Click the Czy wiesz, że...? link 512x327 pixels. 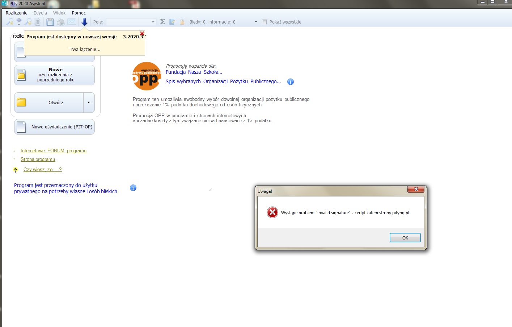click(x=42, y=170)
